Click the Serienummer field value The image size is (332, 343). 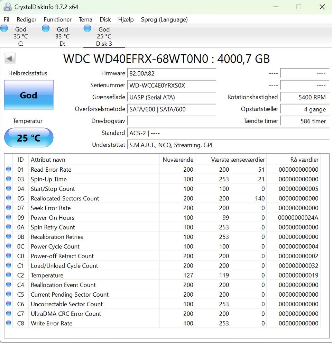[172, 85]
